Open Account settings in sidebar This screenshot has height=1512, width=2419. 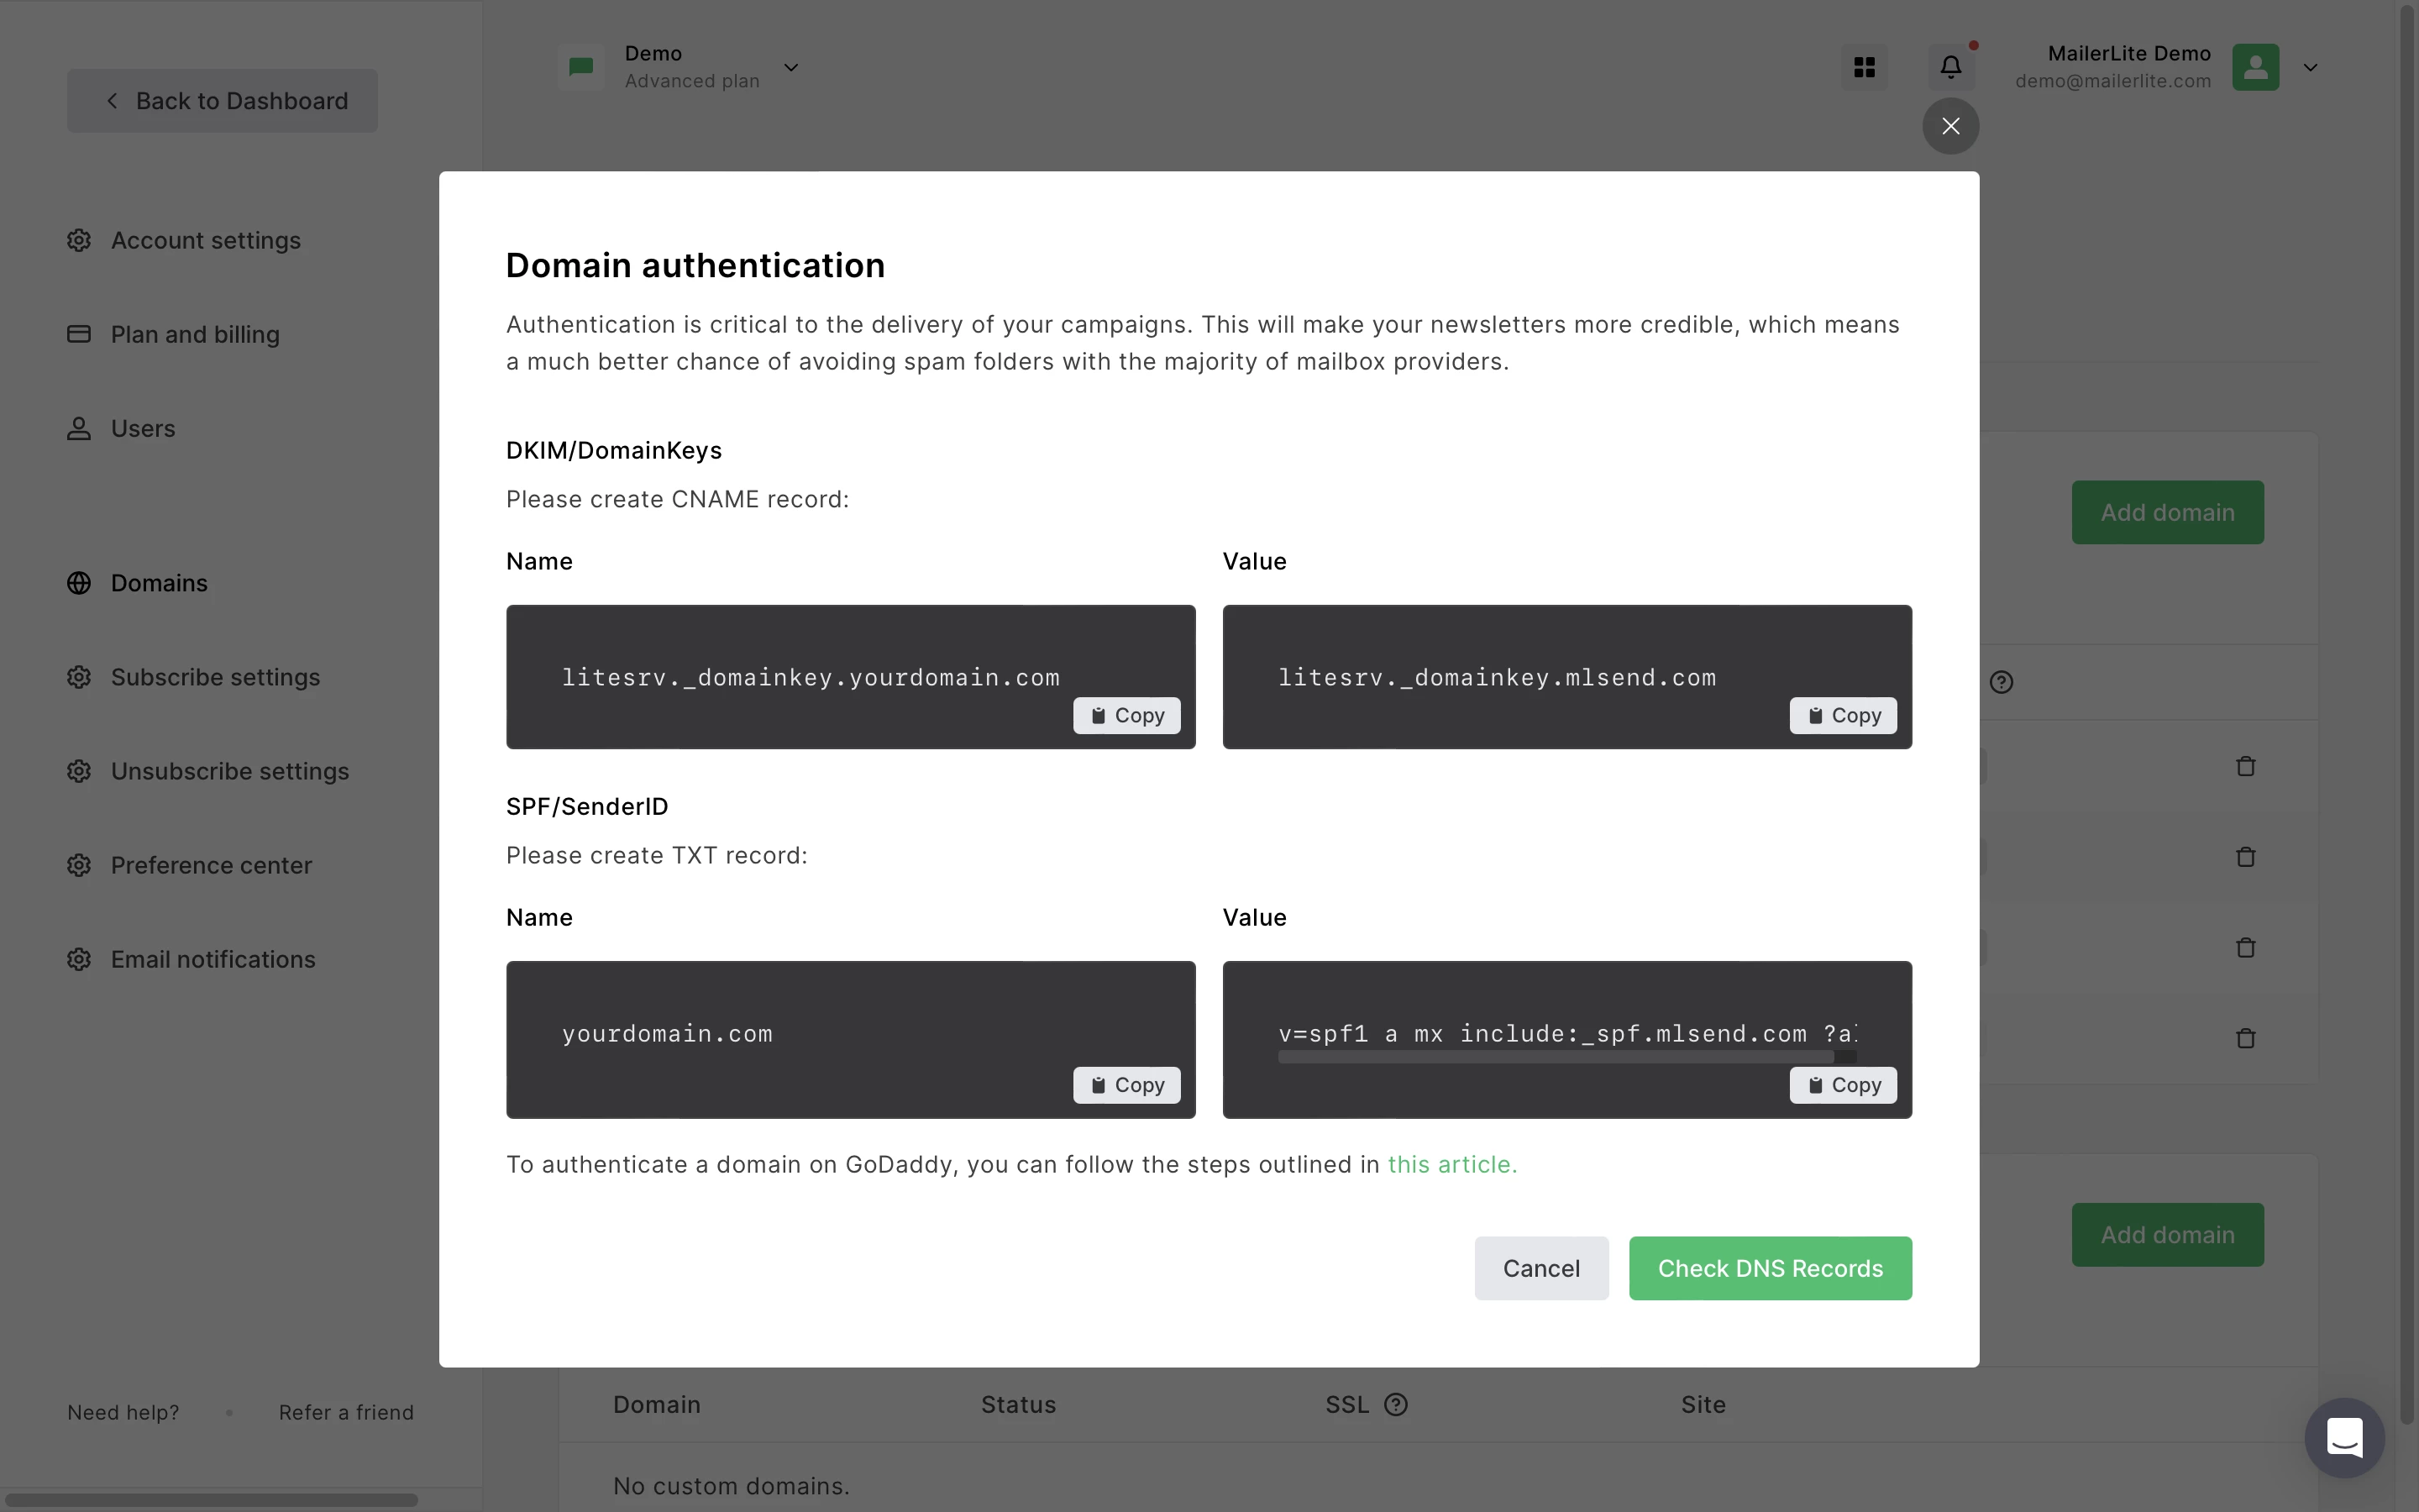pos(205,240)
